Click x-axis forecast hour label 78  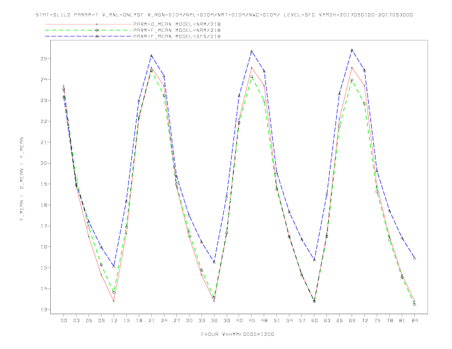tap(389, 320)
